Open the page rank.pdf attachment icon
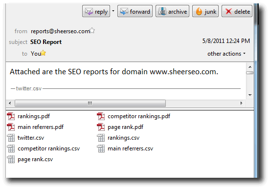 pos(101,127)
